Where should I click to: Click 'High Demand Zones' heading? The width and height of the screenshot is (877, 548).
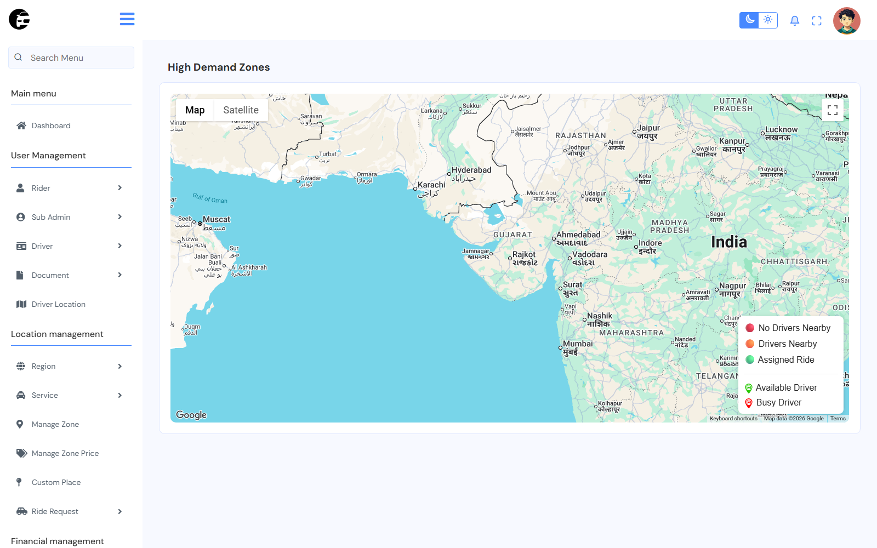219,67
